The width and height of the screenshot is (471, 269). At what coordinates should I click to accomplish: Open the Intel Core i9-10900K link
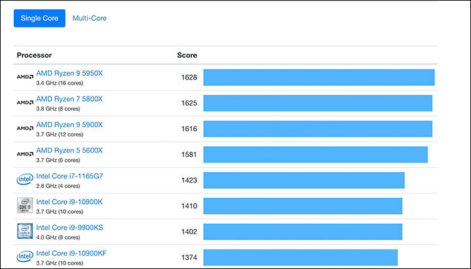click(x=69, y=201)
